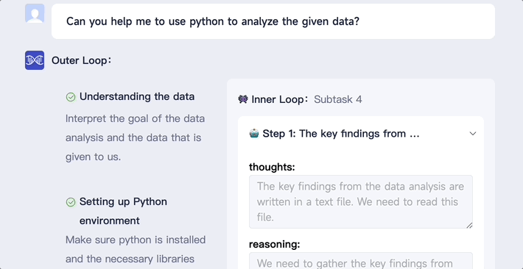This screenshot has width=523, height=269.
Task: Click the robot icon beside Step 1
Action: tap(254, 134)
